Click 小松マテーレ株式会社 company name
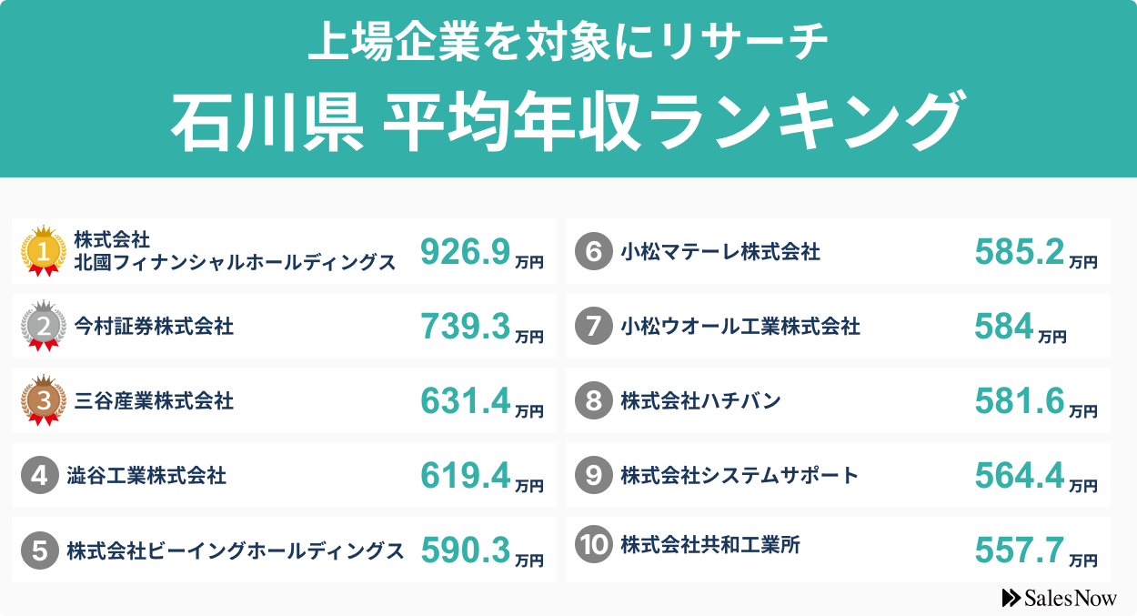 tap(720, 251)
